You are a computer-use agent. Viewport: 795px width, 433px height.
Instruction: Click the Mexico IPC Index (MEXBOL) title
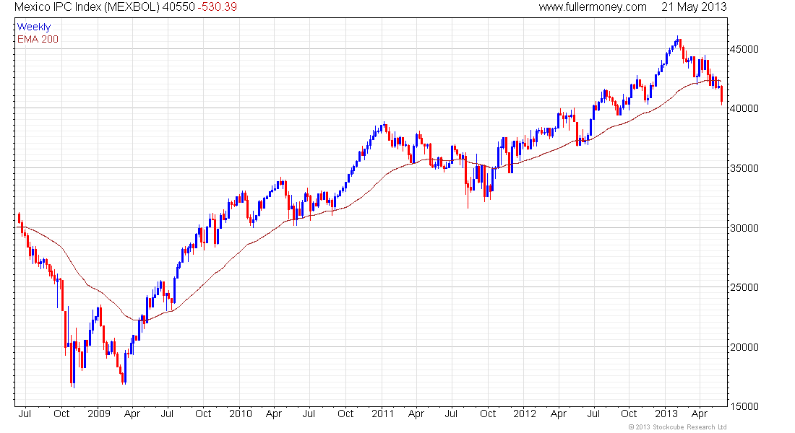coord(87,7)
